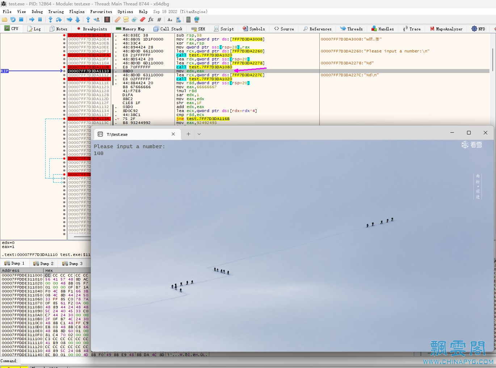Open terminal new-tab dropdown chevron
The width and height of the screenshot is (496, 368).
[x=199, y=134]
